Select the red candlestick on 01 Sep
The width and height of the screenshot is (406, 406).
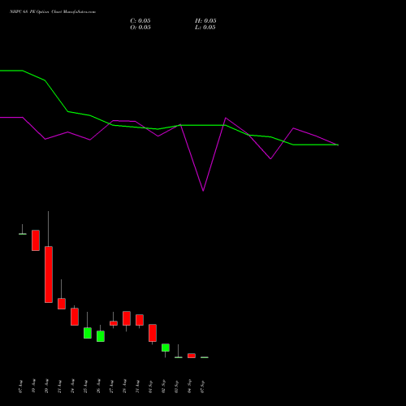pyautogui.click(x=153, y=333)
